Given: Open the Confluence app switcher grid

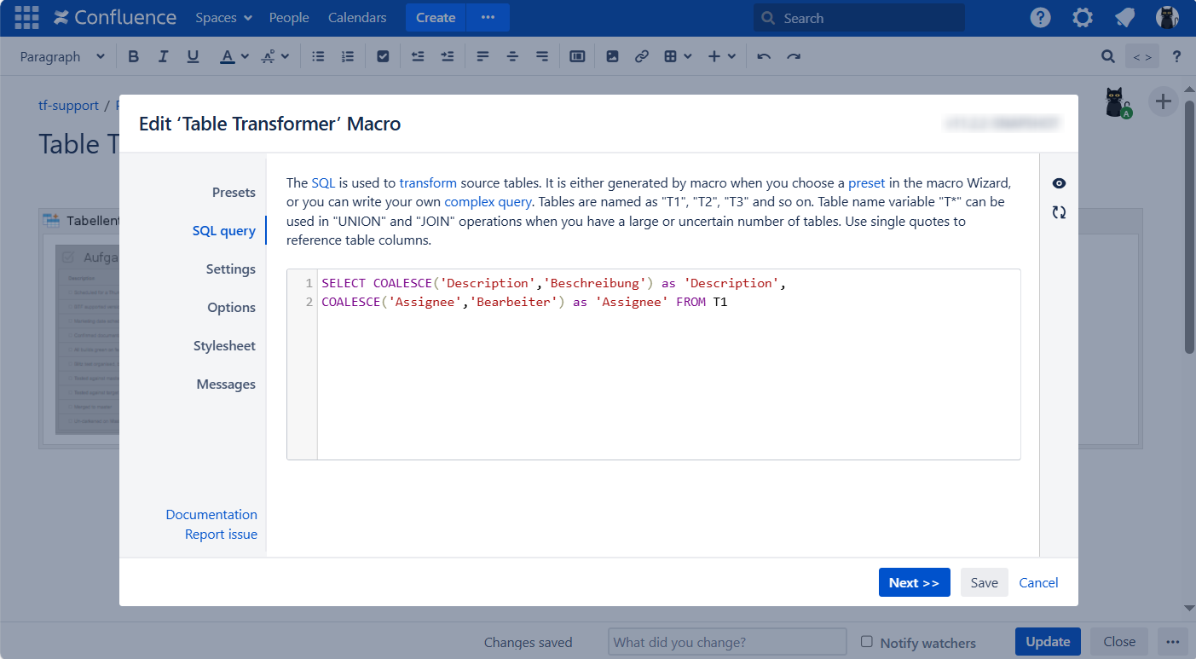Looking at the screenshot, I should (x=26, y=17).
